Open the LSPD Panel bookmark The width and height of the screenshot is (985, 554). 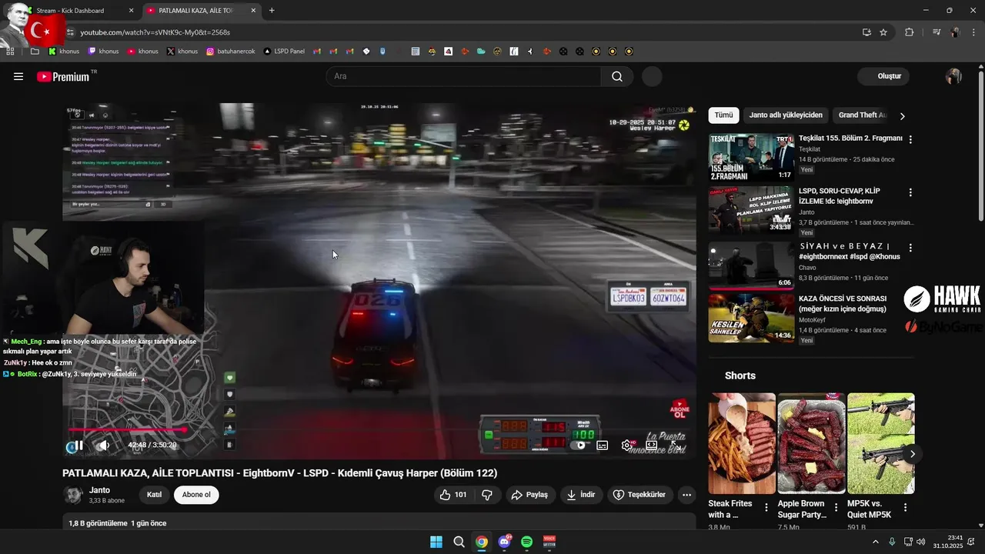pos(284,52)
